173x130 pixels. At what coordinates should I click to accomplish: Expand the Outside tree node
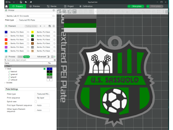coord(5,83)
